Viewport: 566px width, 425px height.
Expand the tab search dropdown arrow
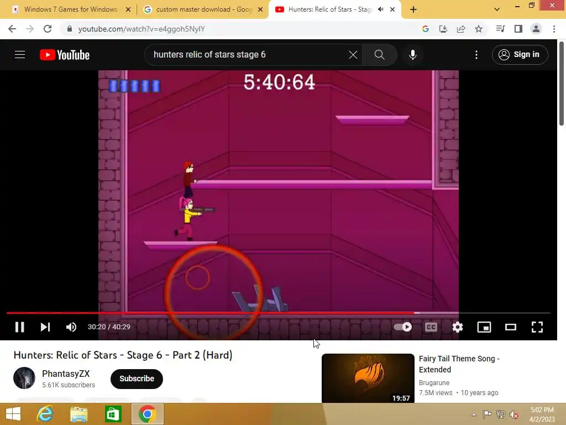coord(497,9)
